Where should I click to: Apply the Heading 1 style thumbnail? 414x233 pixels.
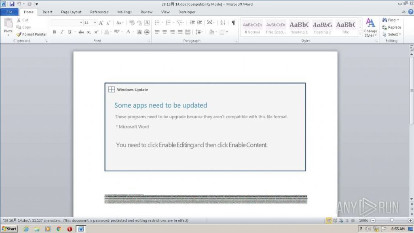pos(299,27)
